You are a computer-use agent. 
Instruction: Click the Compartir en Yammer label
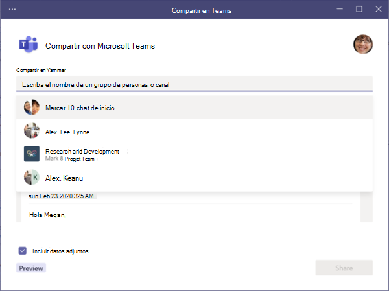click(x=41, y=70)
